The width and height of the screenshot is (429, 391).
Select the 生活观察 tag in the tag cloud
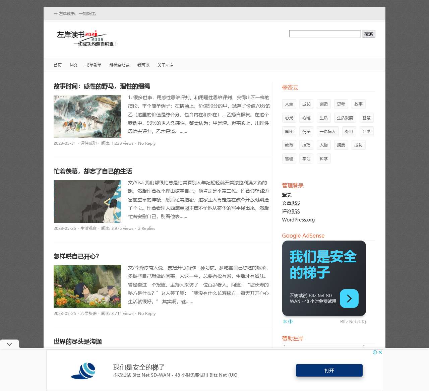tap(345, 118)
